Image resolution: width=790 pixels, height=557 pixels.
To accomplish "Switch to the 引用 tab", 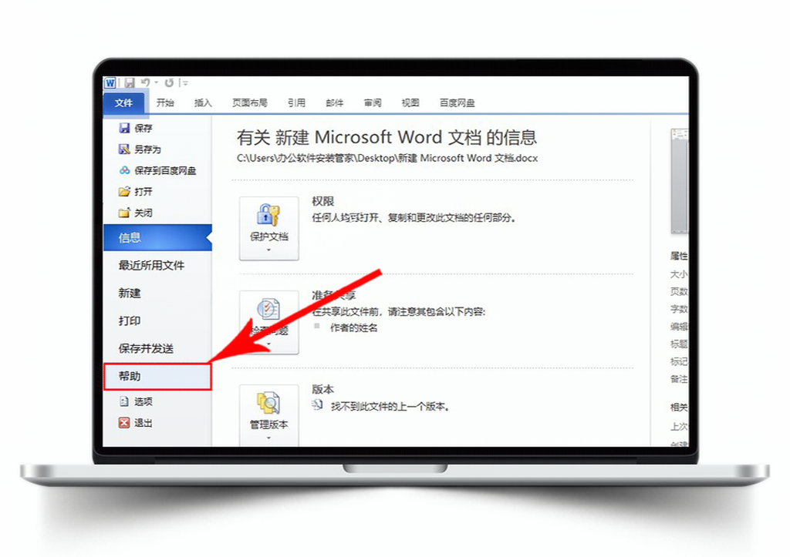I will (x=296, y=102).
